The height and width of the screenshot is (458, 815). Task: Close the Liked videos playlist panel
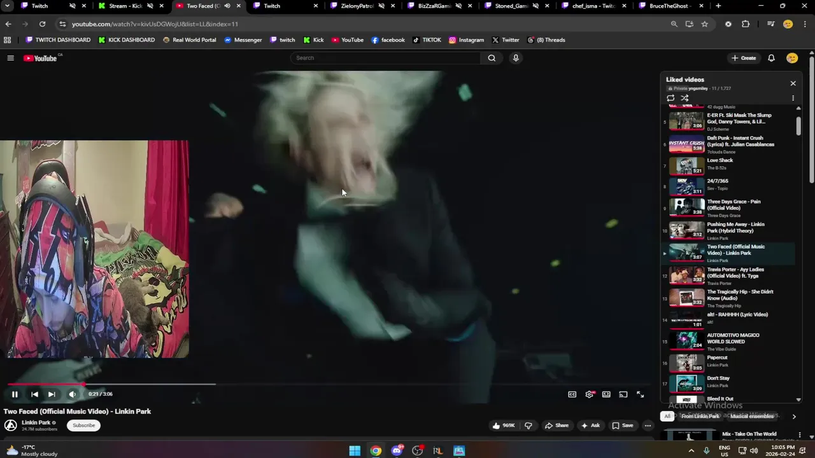tap(793, 83)
